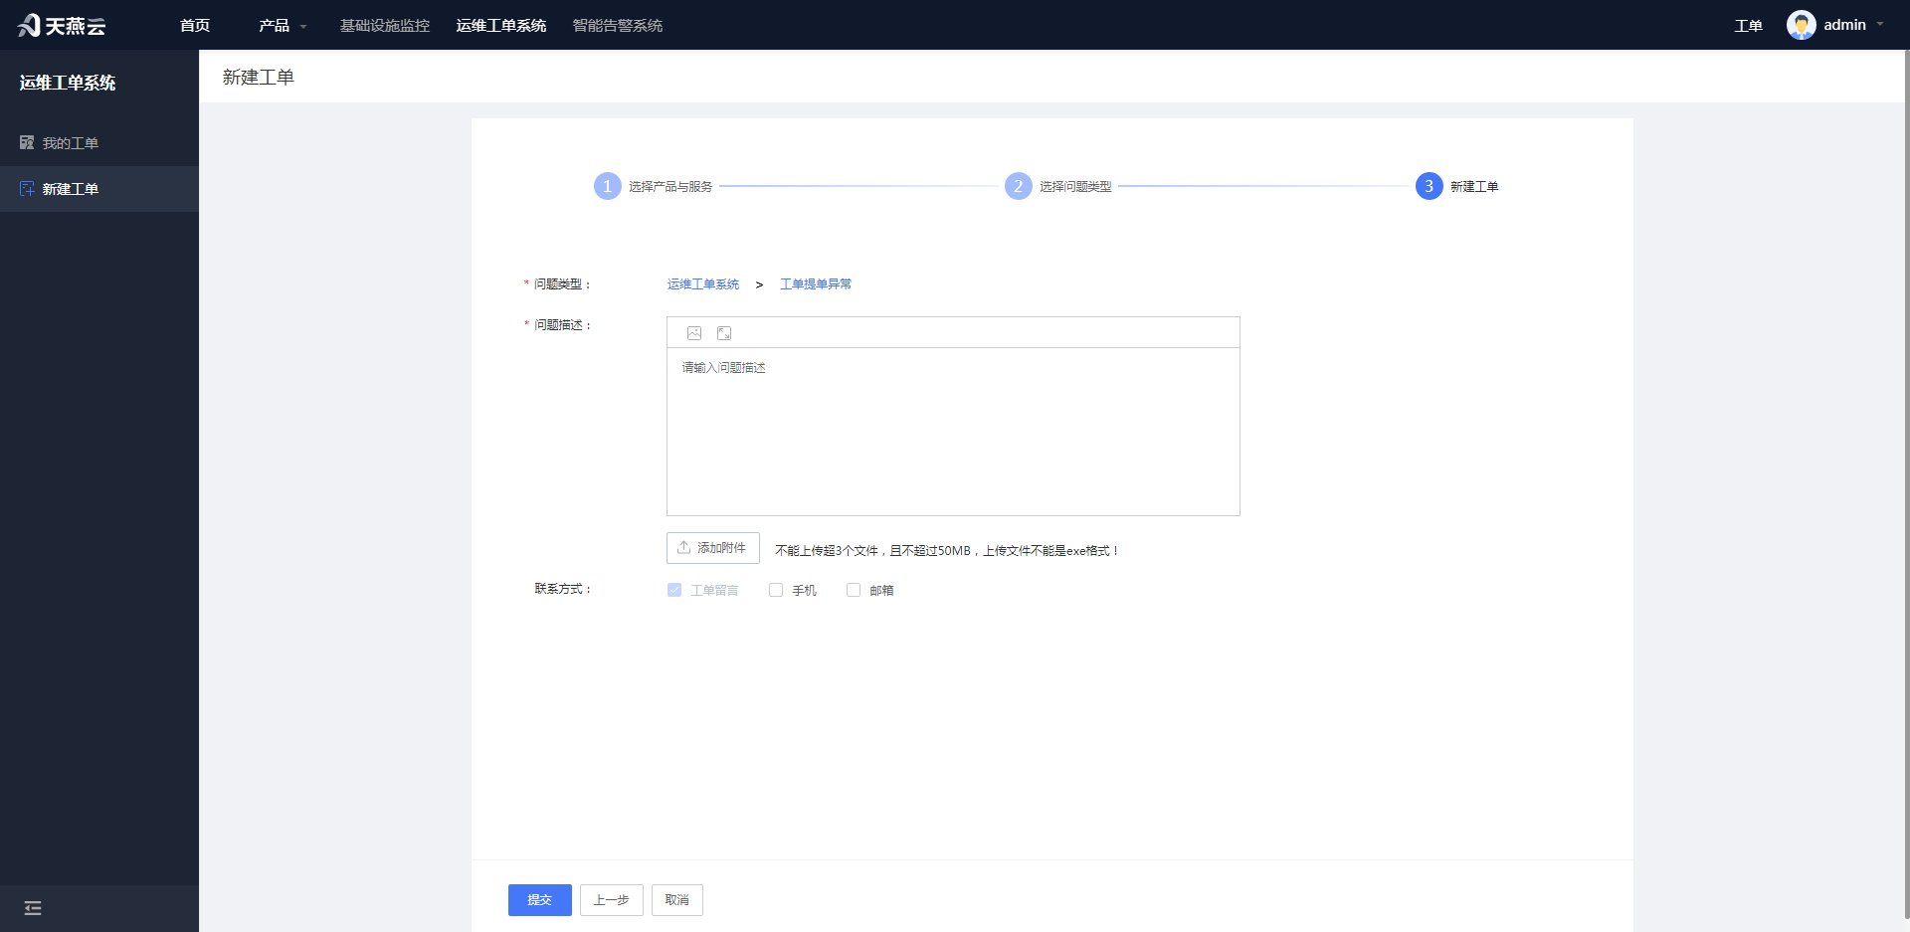Click into the 问题描述 text area
The width and height of the screenshot is (1910, 932).
point(953,431)
